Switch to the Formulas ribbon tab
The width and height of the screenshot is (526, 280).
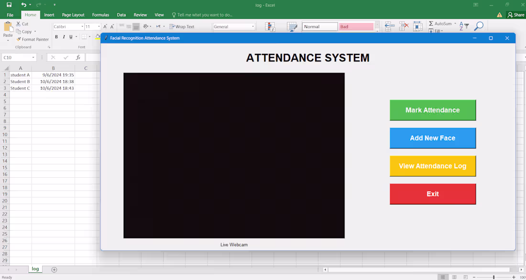coord(100,14)
